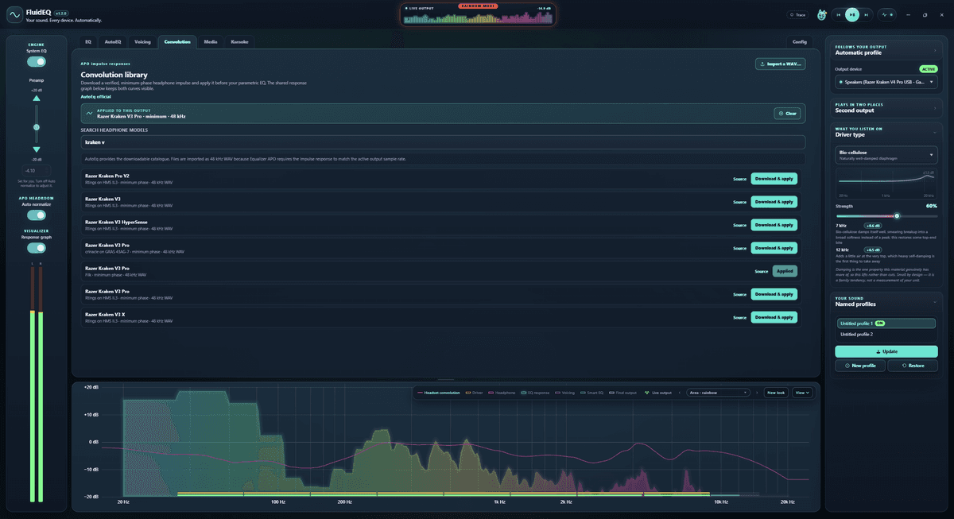
Task: Clear the applied impulse response
Action: point(787,114)
